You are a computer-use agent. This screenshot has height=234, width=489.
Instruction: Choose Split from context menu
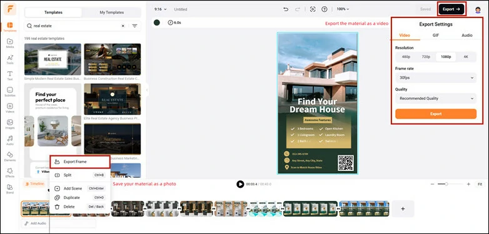pos(79,175)
